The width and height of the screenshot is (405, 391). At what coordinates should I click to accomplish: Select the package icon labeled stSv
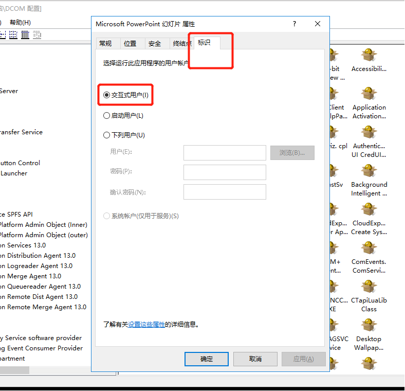point(334,170)
